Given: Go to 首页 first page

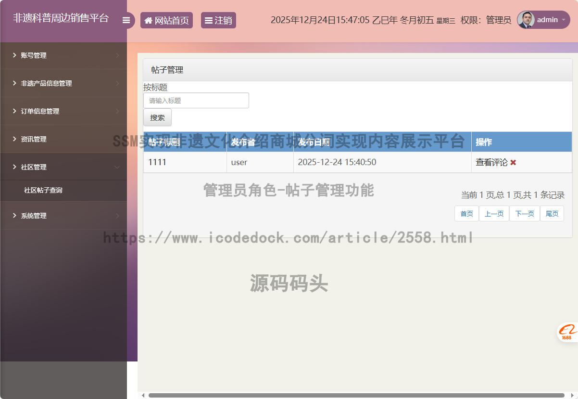Looking at the screenshot, I should (x=466, y=214).
